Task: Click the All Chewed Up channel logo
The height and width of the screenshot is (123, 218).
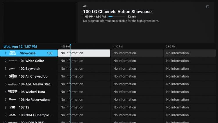Action: coord(13,76)
